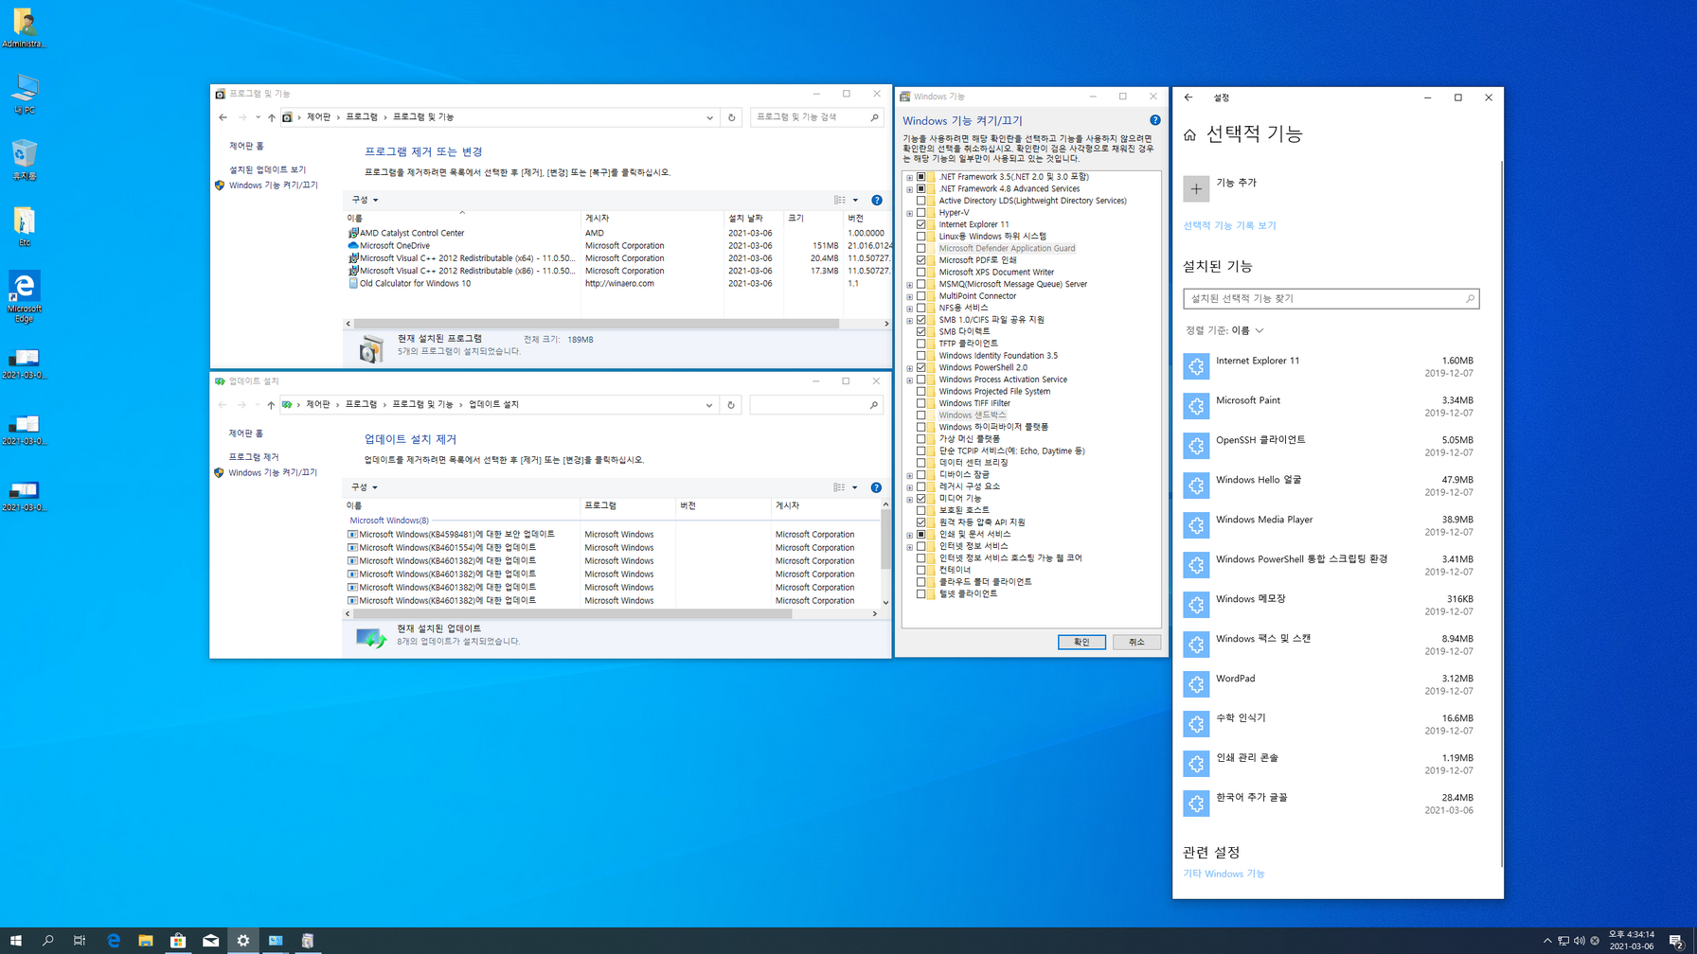Select Microsoft OneDrive program entry
This screenshot has width=1697, height=954.
click(394, 245)
